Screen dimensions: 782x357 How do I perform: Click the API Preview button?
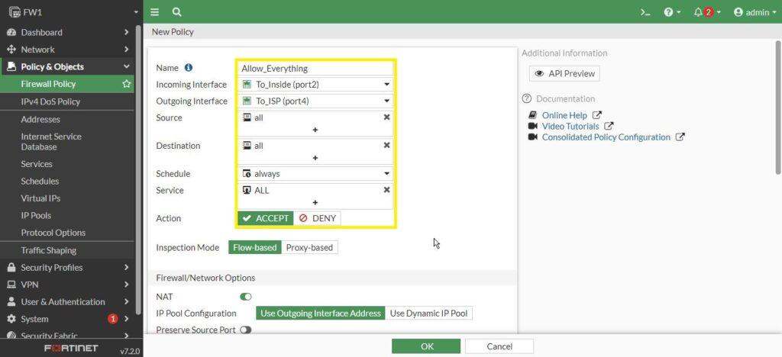click(x=564, y=74)
